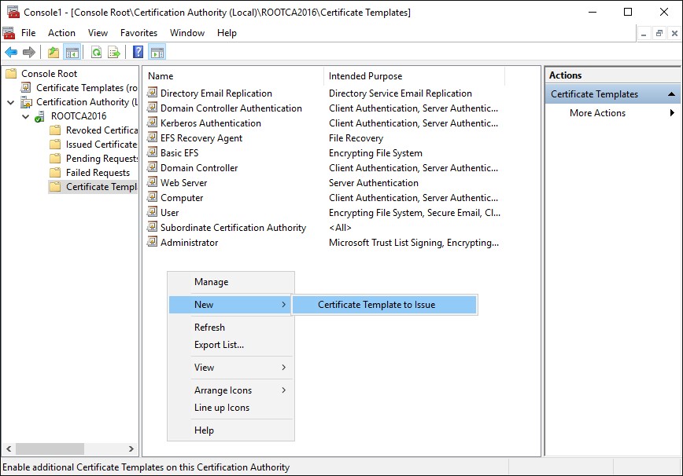The height and width of the screenshot is (476, 683).
Task: Click the Directory Email Replication template icon
Action: coord(152,93)
